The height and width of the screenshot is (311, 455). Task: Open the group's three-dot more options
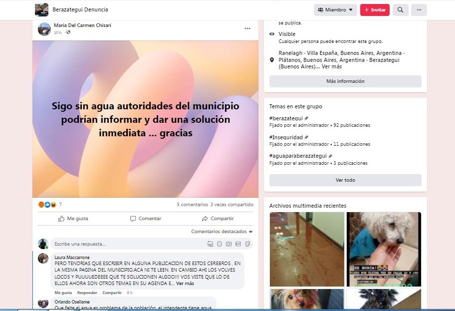(419, 10)
